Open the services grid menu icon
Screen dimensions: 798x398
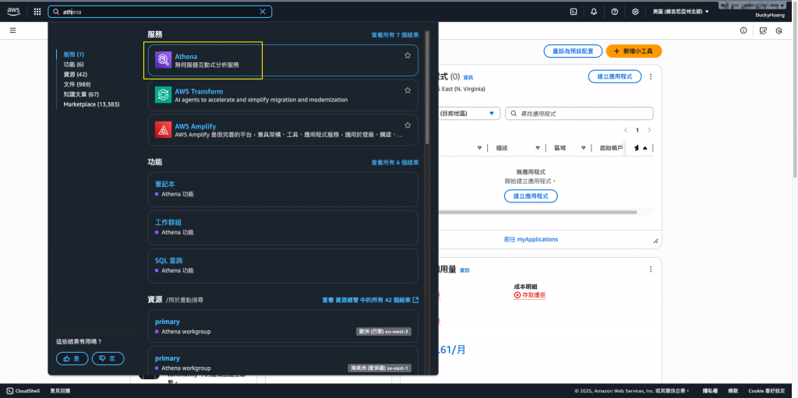point(37,12)
